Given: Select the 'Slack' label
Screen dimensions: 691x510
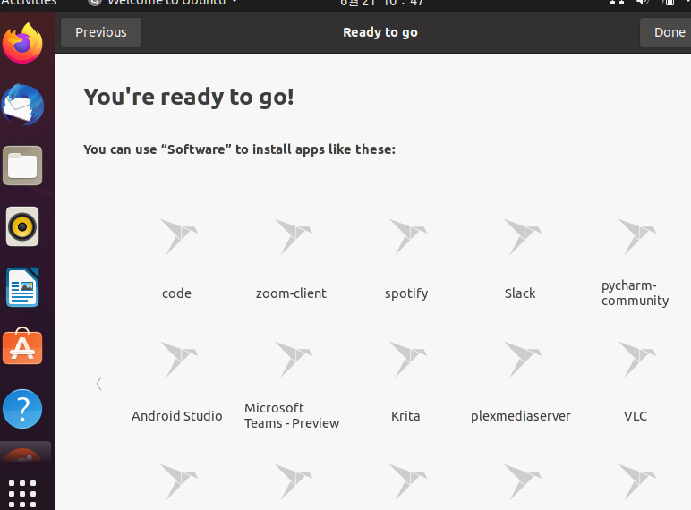Looking at the screenshot, I should click(x=520, y=293).
